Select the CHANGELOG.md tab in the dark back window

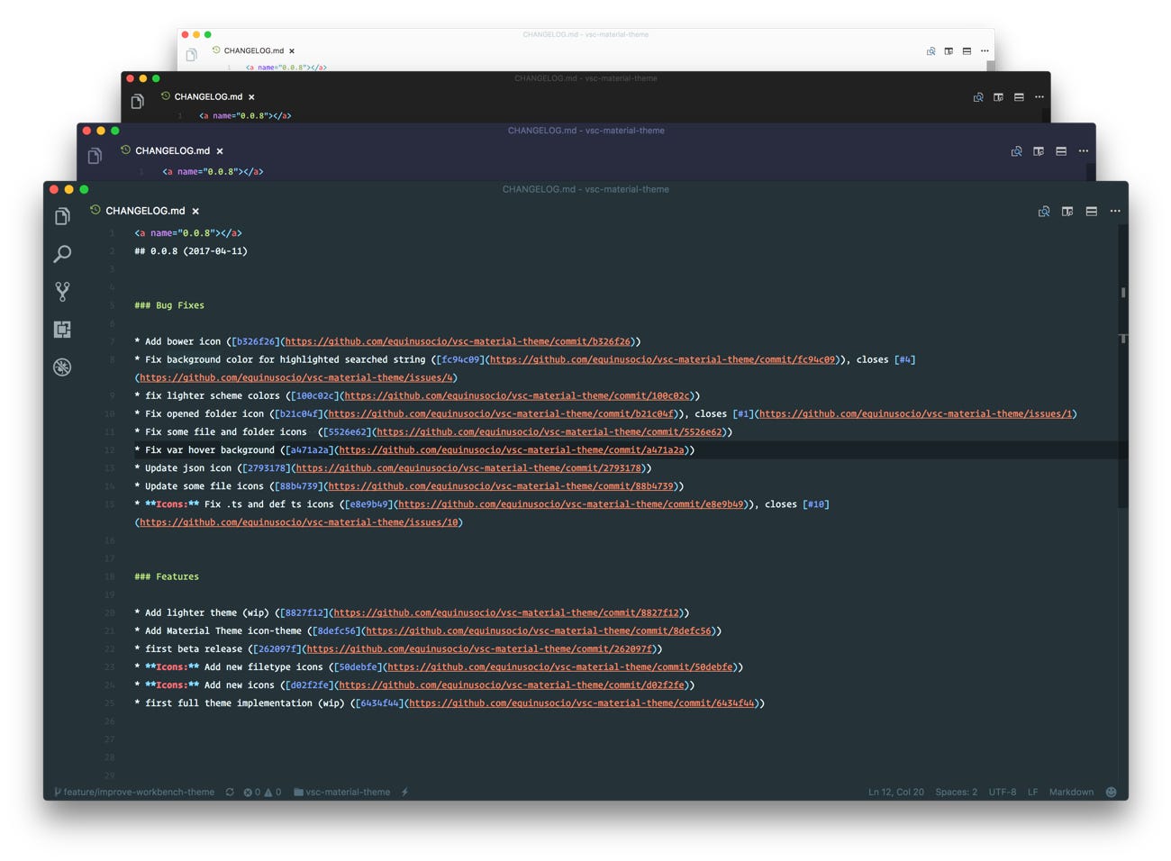pos(207,96)
